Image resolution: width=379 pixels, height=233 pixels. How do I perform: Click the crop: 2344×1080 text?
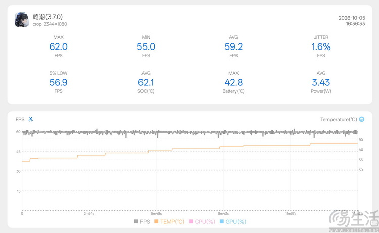pos(50,24)
